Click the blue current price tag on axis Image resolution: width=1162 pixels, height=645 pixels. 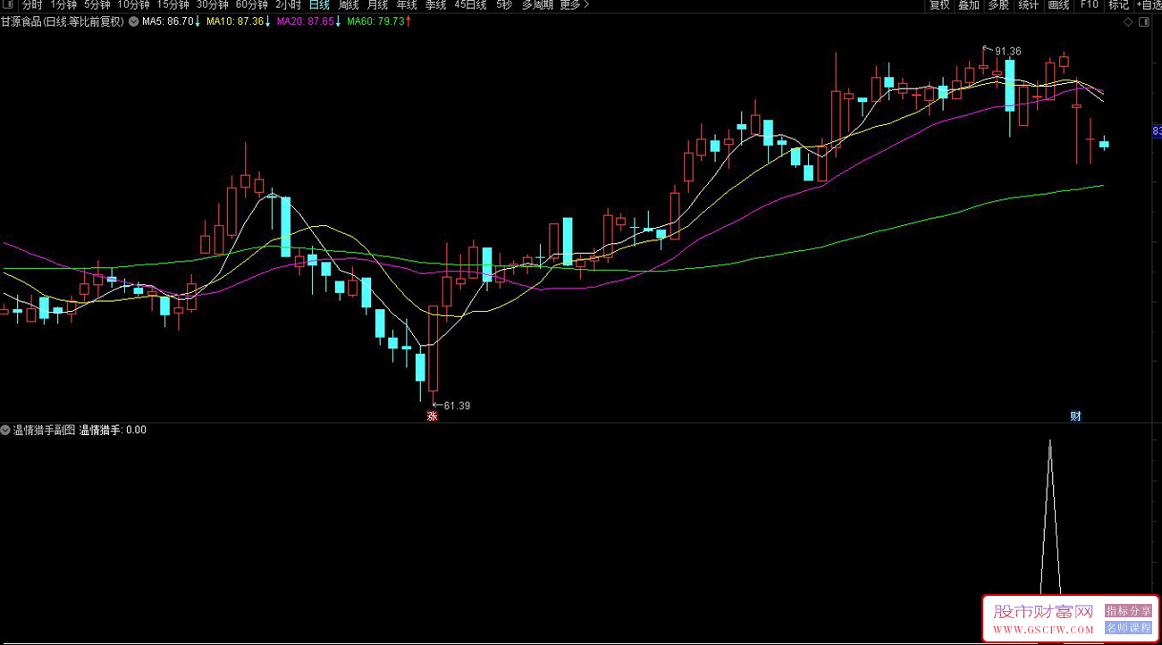[1157, 131]
